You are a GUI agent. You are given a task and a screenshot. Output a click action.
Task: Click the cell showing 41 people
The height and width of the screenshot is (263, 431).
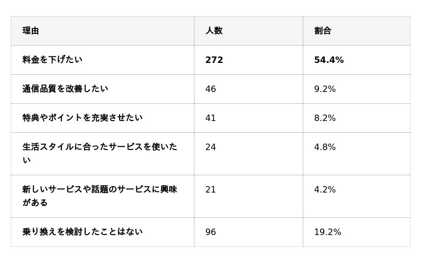(x=211, y=118)
